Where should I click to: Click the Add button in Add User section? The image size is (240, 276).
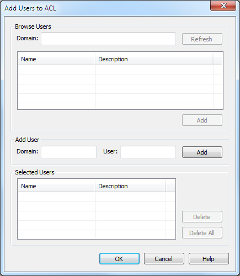click(202, 152)
